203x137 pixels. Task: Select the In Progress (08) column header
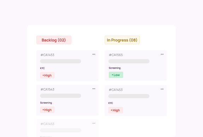click(122, 40)
